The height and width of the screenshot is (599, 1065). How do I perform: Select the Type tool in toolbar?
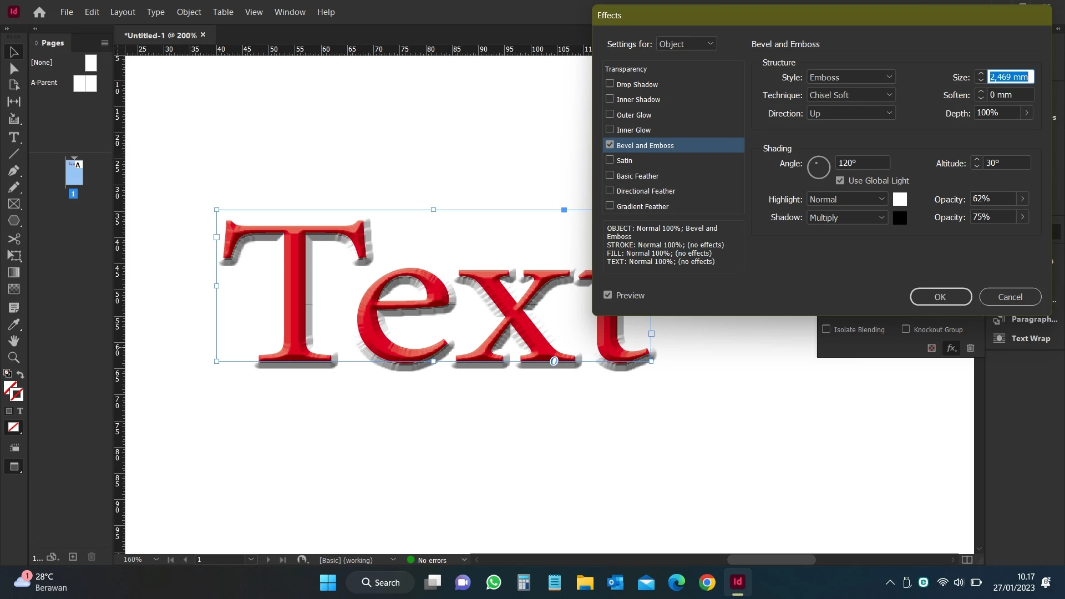click(14, 137)
